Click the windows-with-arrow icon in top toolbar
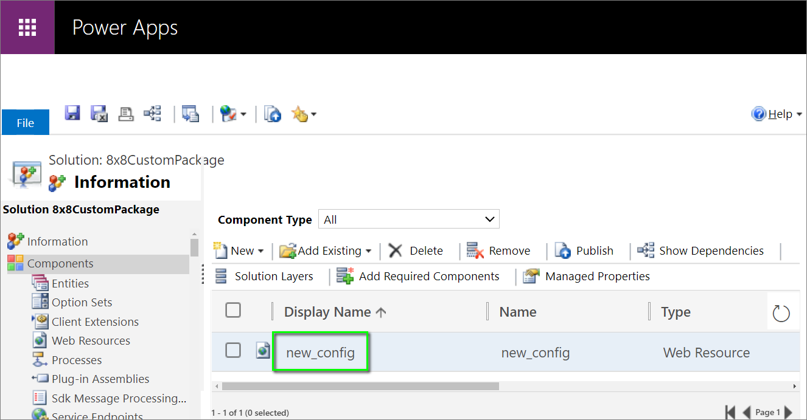 [190, 114]
